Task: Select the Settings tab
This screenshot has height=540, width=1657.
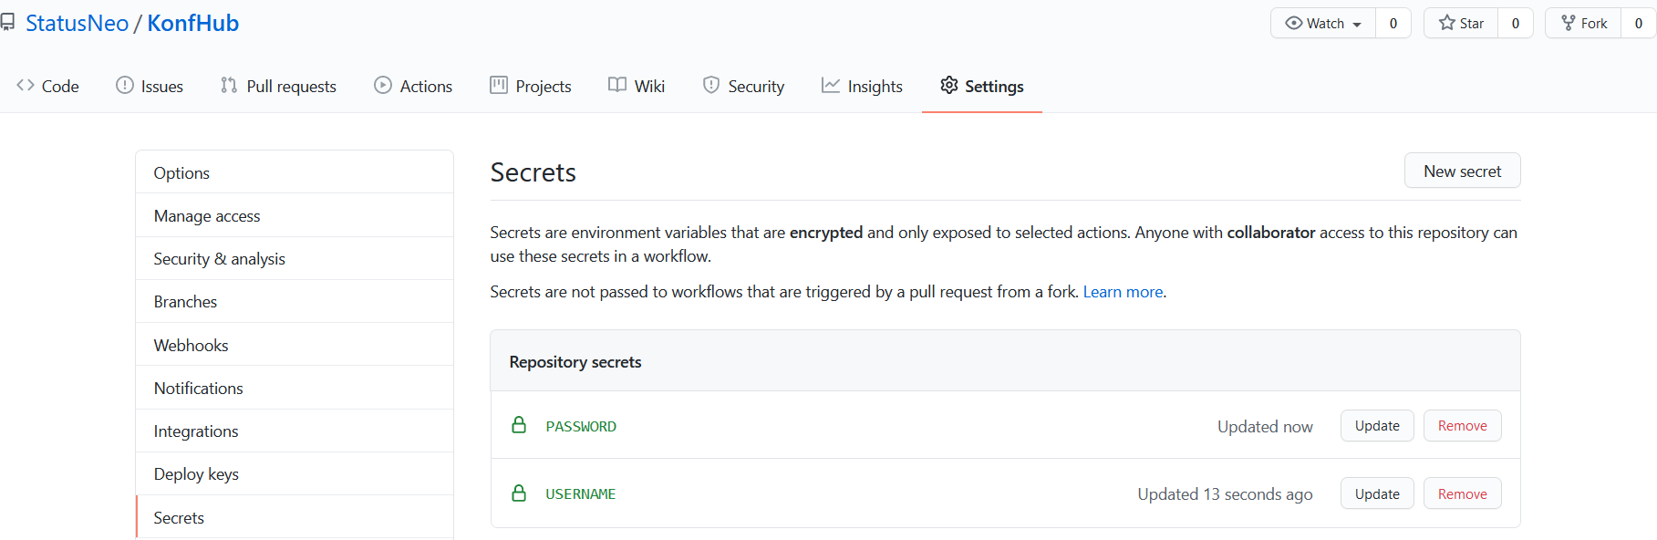Action: pos(982,86)
